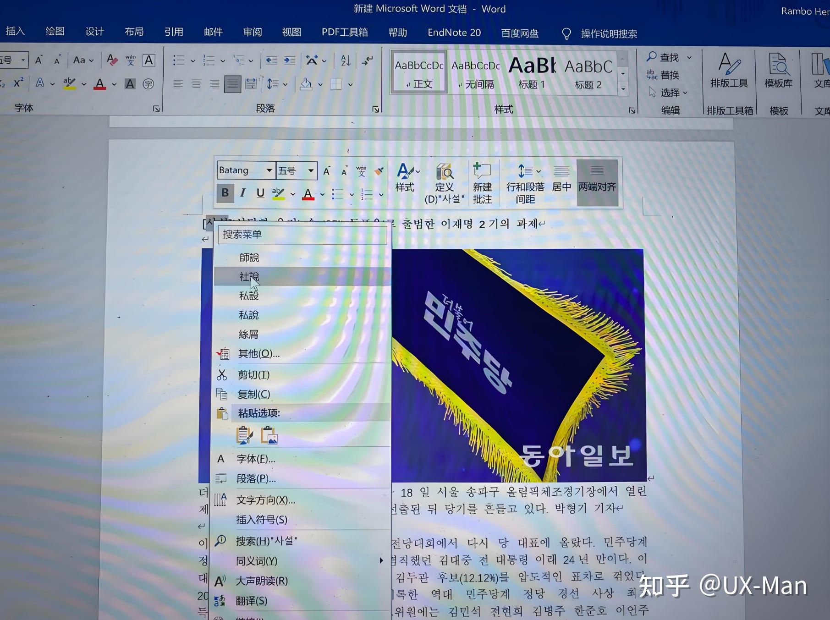830x620 pixels.
Task: Click ribbon Decrease Indent icon
Action: tap(272, 60)
